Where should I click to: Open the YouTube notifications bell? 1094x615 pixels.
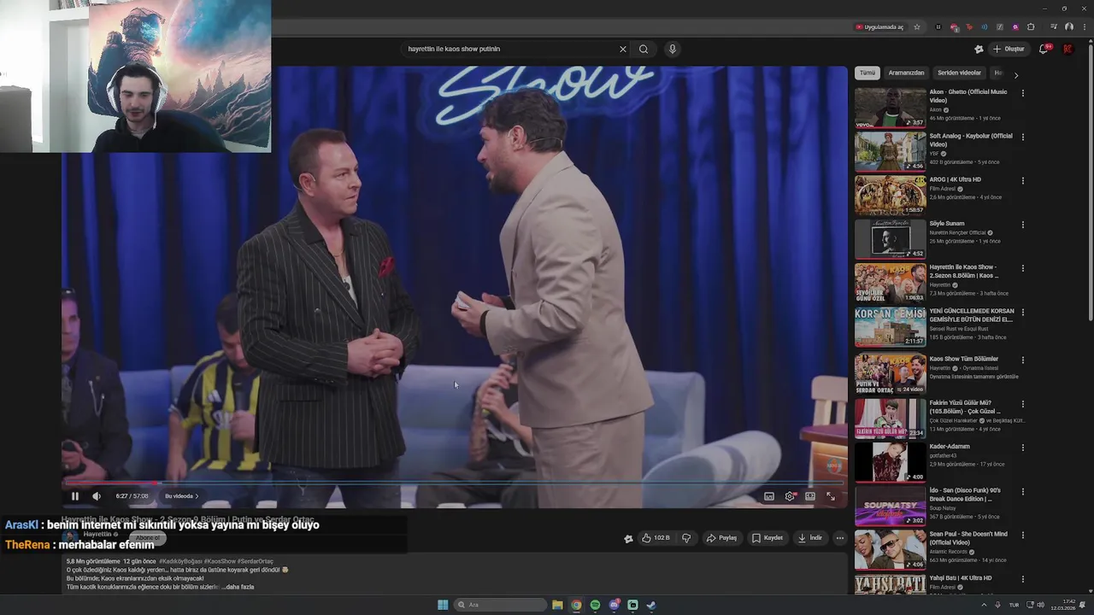[x=1044, y=49]
